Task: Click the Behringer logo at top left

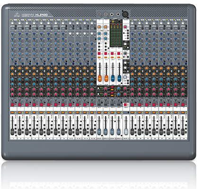Action: (x=17, y=15)
